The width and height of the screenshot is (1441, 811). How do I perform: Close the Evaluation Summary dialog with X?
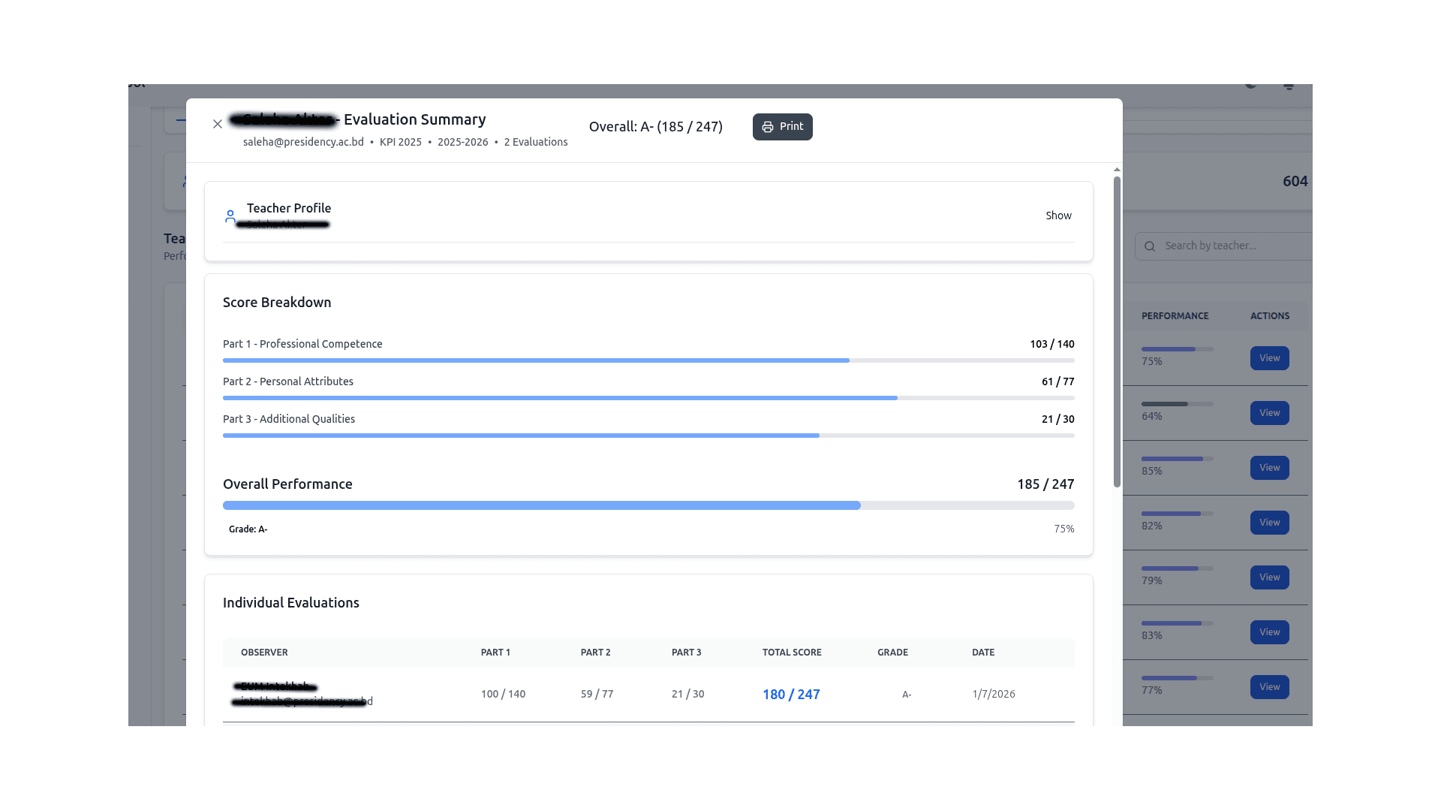pyautogui.click(x=218, y=124)
